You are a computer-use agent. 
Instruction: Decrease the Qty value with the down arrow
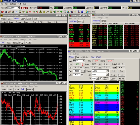click(x=82, y=72)
